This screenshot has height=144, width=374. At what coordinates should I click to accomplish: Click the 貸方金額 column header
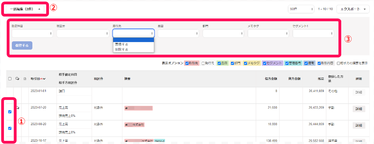[294, 79]
